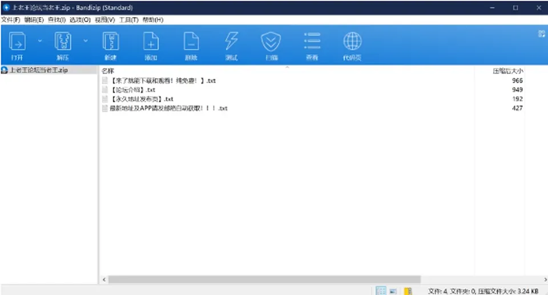Select the APP .txt file with size 427

168,108
